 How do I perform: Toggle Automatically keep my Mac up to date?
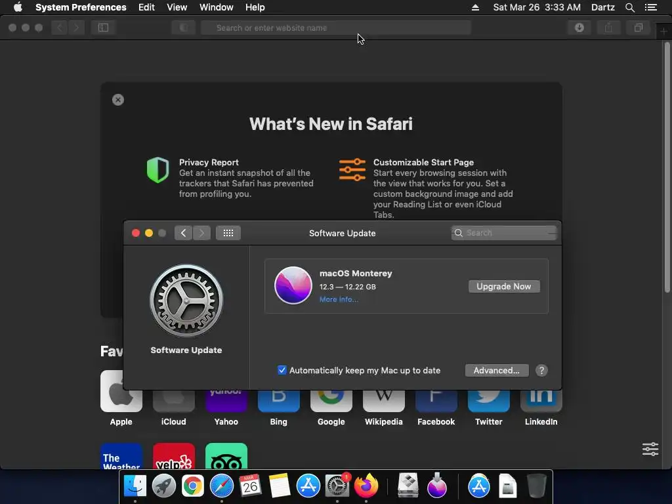pyautogui.click(x=282, y=370)
